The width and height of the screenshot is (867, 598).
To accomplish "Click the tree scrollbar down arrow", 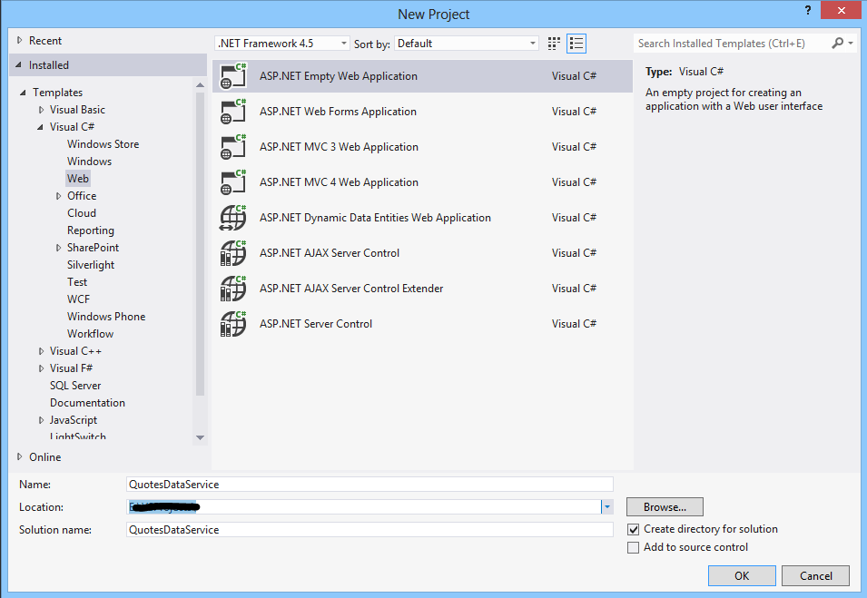I will pos(200,437).
